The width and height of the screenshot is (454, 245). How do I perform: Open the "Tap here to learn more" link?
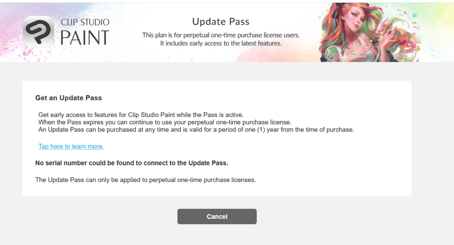click(71, 146)
